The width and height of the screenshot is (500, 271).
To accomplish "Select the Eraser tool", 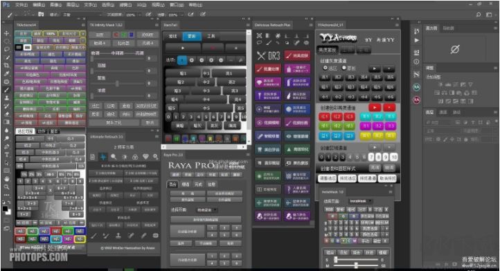I will [6, 114].
